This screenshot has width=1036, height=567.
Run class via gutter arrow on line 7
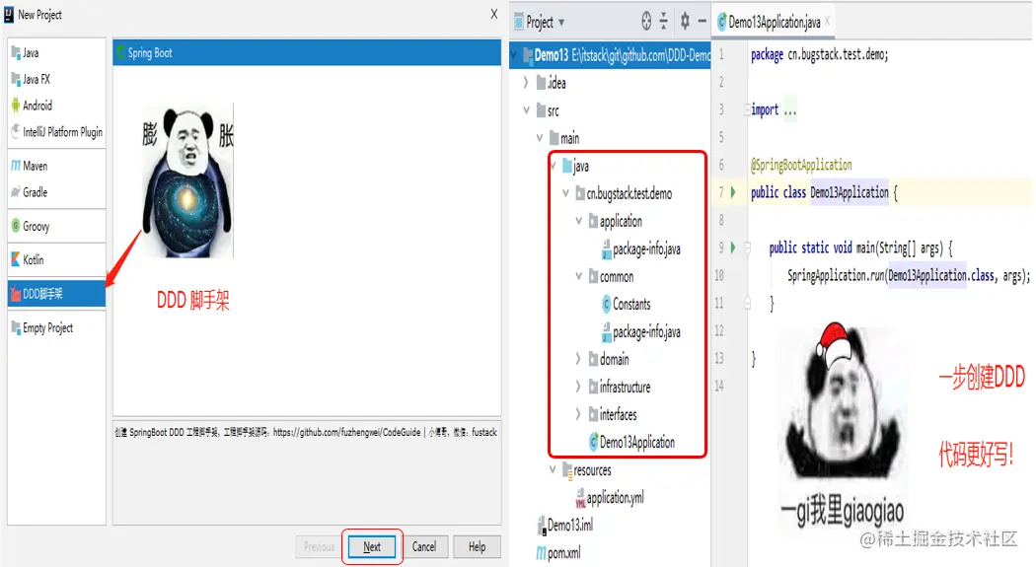pos(733,192)
